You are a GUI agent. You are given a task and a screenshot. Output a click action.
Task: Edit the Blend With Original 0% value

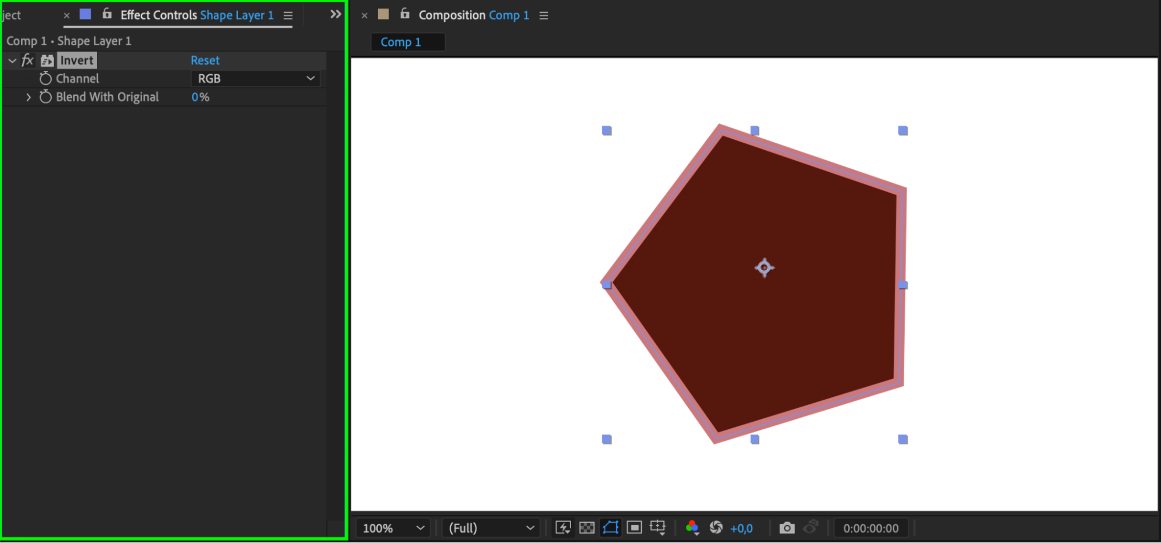pyautogui.click(x=200, y=97)
